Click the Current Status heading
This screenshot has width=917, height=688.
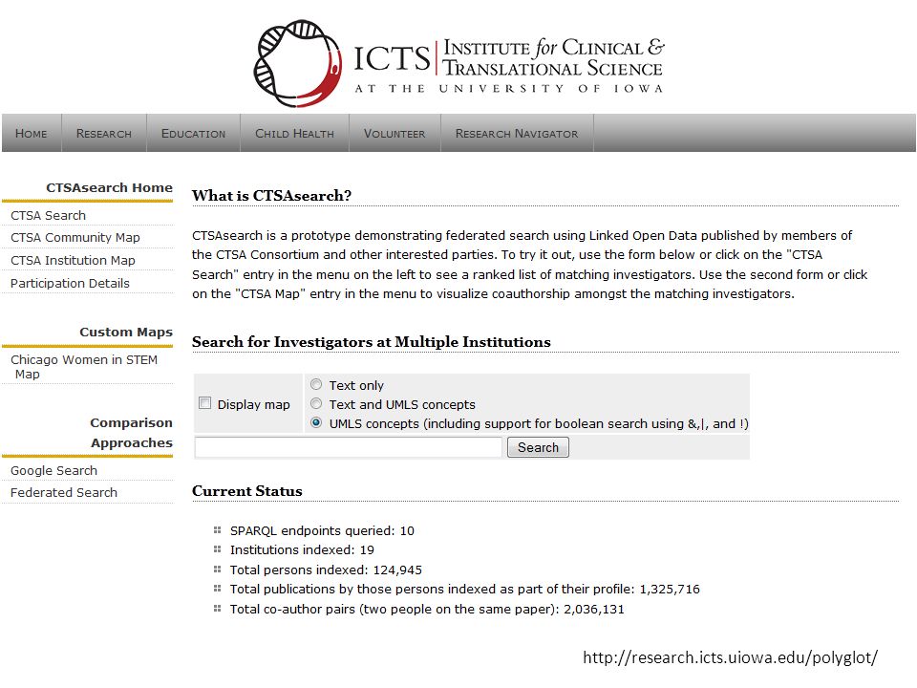(246, 491)
